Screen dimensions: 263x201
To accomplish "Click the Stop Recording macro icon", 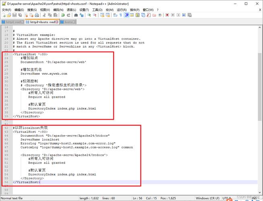I will click(x=173, y=15).
